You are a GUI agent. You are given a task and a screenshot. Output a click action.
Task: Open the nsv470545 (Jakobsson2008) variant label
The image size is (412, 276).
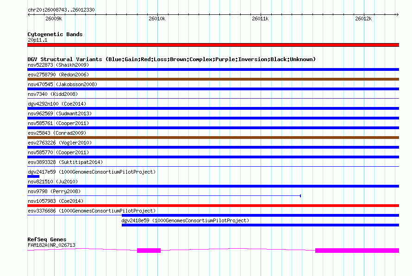tap(62, 84)
